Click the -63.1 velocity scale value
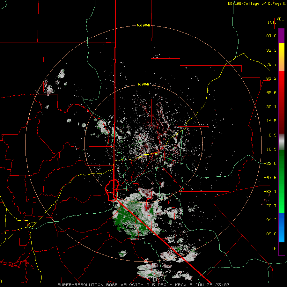The height and width of the screenshot is (287, 287). click(x=270, y=192)
